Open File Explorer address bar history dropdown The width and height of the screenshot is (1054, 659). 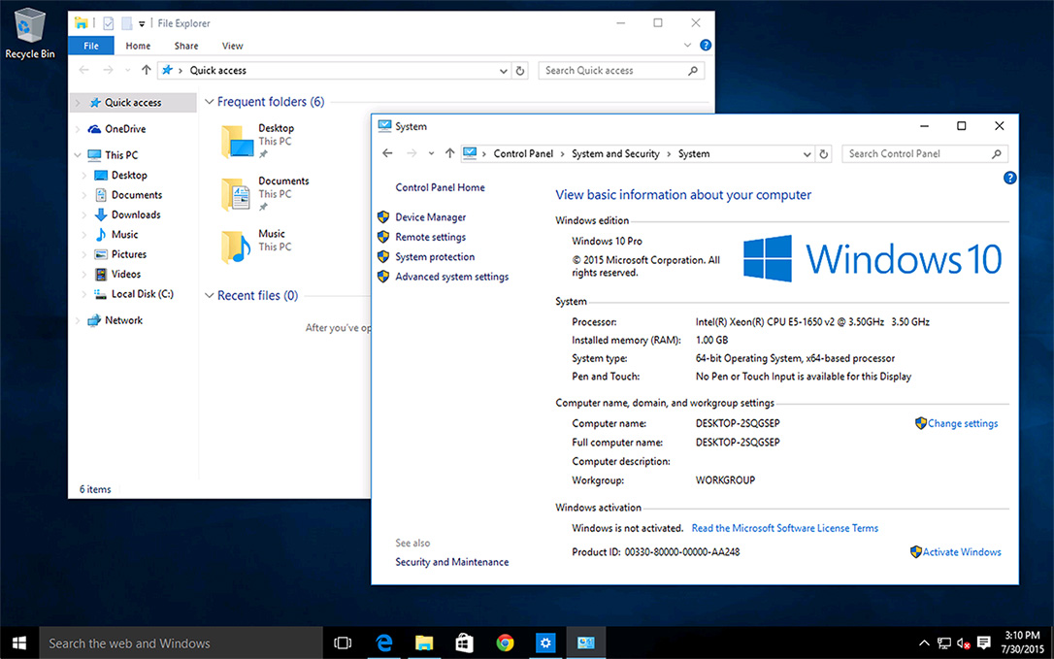click(x=504, y=71)
